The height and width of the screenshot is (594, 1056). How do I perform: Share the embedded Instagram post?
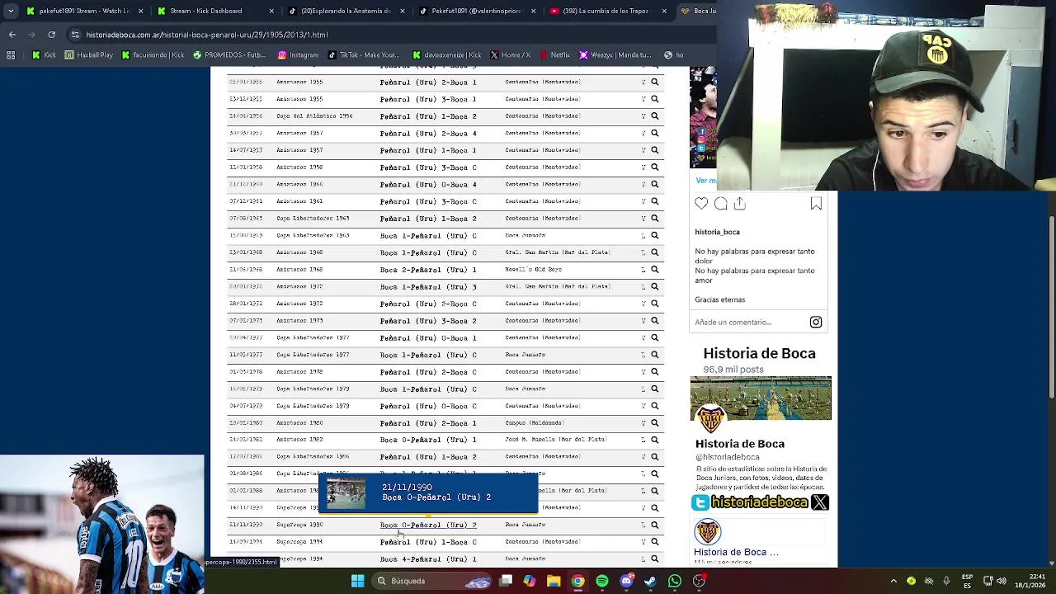pyautogui.click(x=739, y=203)
